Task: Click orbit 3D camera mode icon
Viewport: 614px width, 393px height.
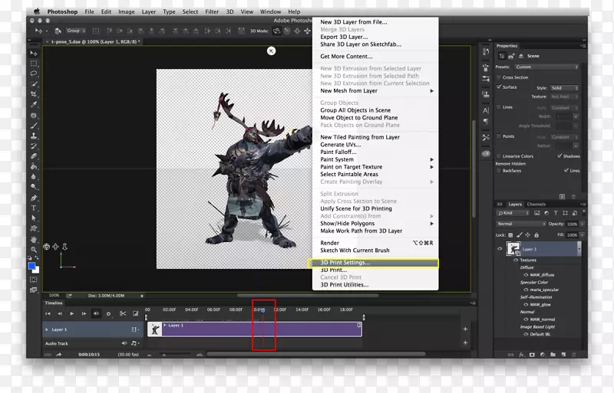Action: tap(277, 31)
